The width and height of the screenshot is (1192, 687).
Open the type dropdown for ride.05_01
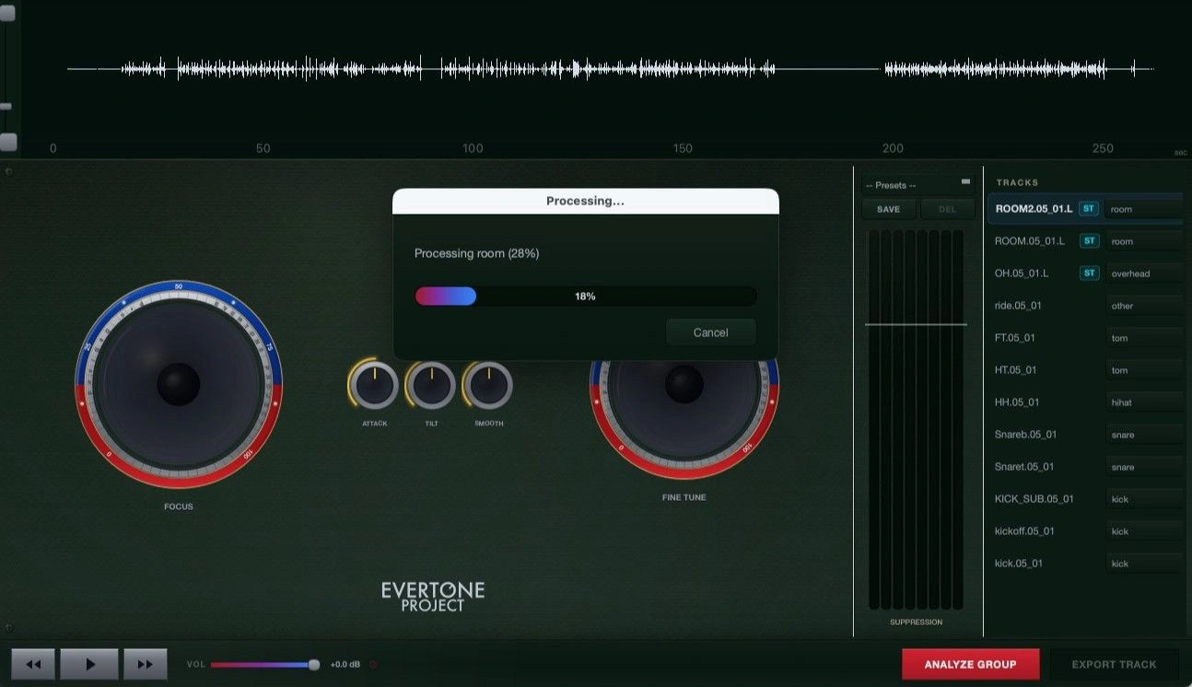[x=1144, y=306]
